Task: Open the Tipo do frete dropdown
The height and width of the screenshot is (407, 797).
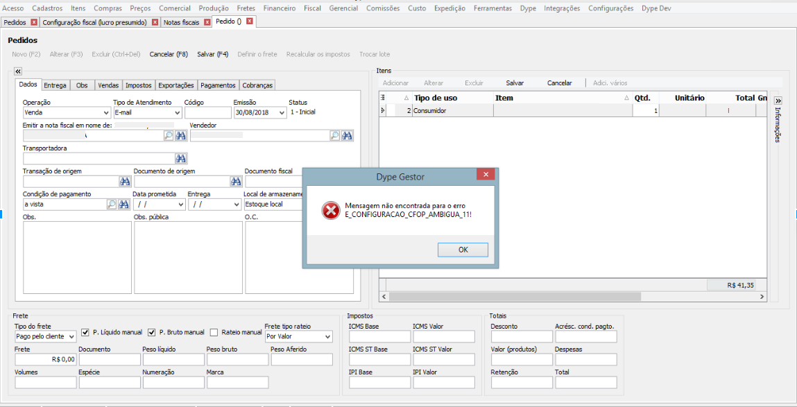Action: click(71, 336)
